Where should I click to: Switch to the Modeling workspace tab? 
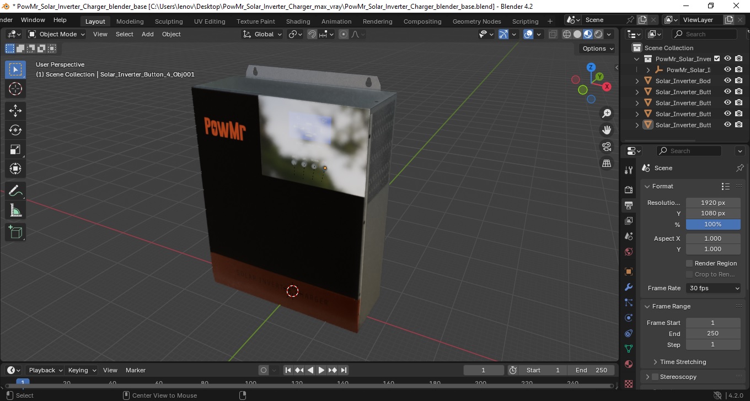point(130,21)
